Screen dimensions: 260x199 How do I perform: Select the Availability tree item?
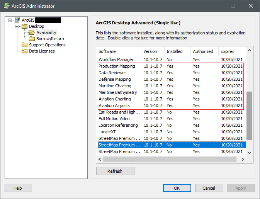click(46, 32)
